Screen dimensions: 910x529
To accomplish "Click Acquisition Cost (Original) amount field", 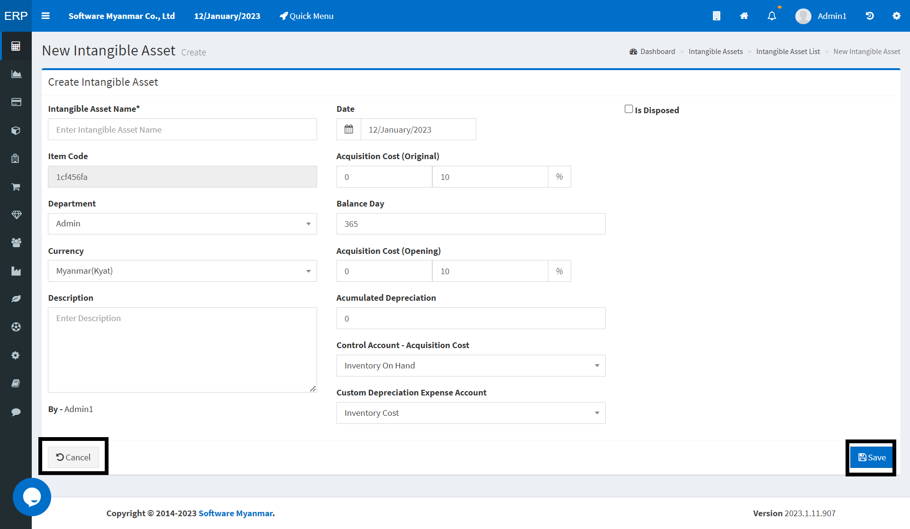I will [384, 177].
